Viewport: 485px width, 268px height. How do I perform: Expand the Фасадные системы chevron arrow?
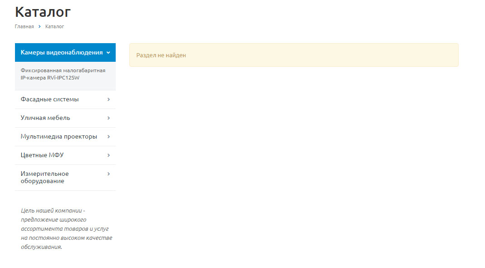point(108,99)
